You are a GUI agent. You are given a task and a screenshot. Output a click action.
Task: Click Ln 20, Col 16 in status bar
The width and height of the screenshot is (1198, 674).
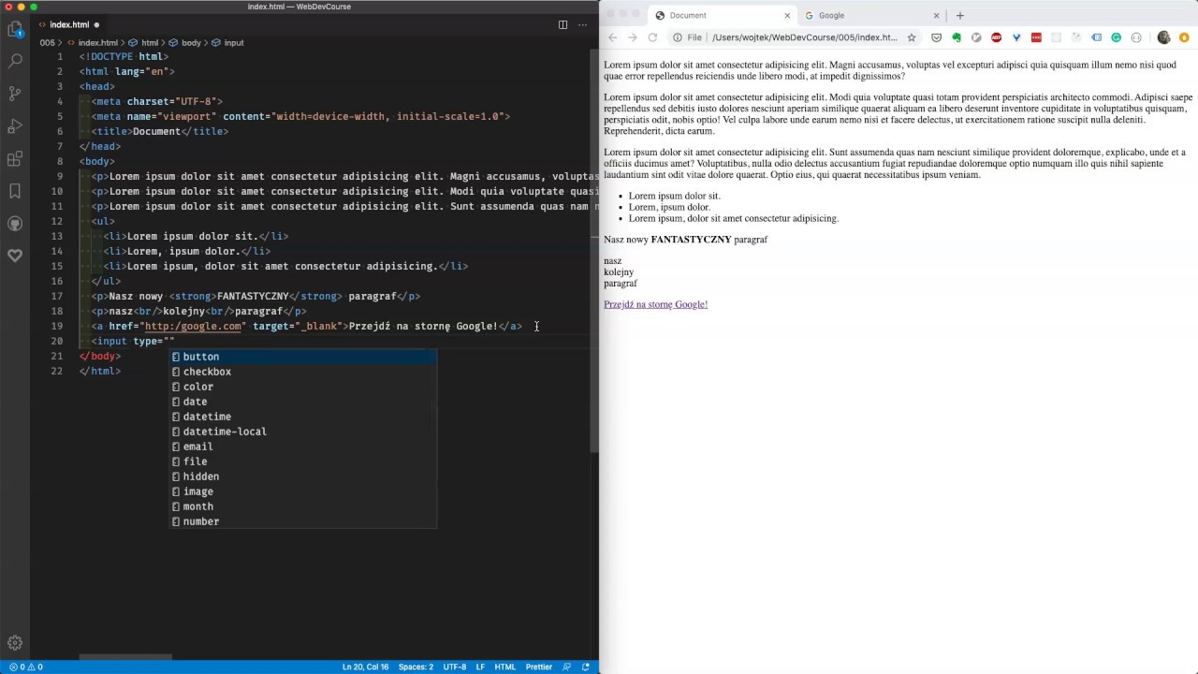pyautogui.click(x=365, y=667)
